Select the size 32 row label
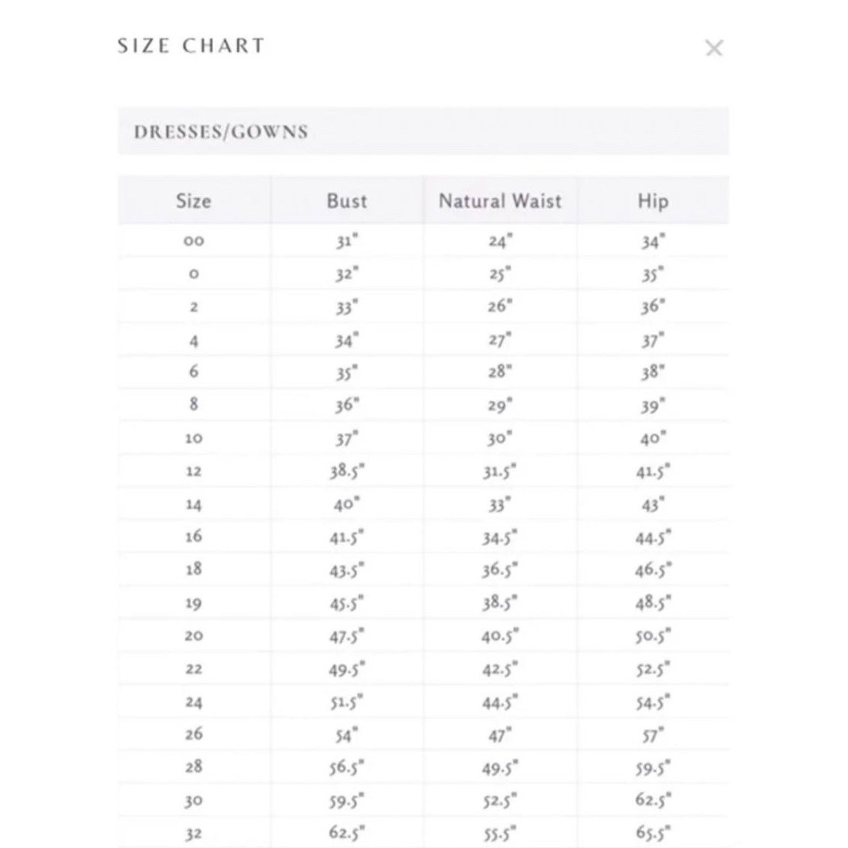The image size is (848, 848). [x=194, y=834]
